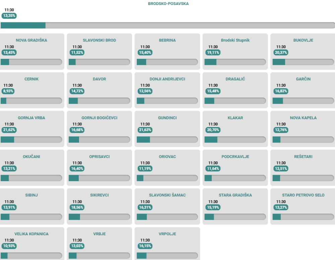Select the SIKIREVCI card title
335x260 pixels.
point(99,195)
